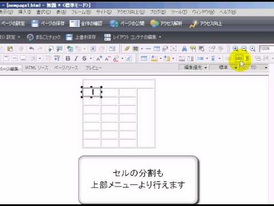Switch to the プレビュー tab

tap(94, 68)
